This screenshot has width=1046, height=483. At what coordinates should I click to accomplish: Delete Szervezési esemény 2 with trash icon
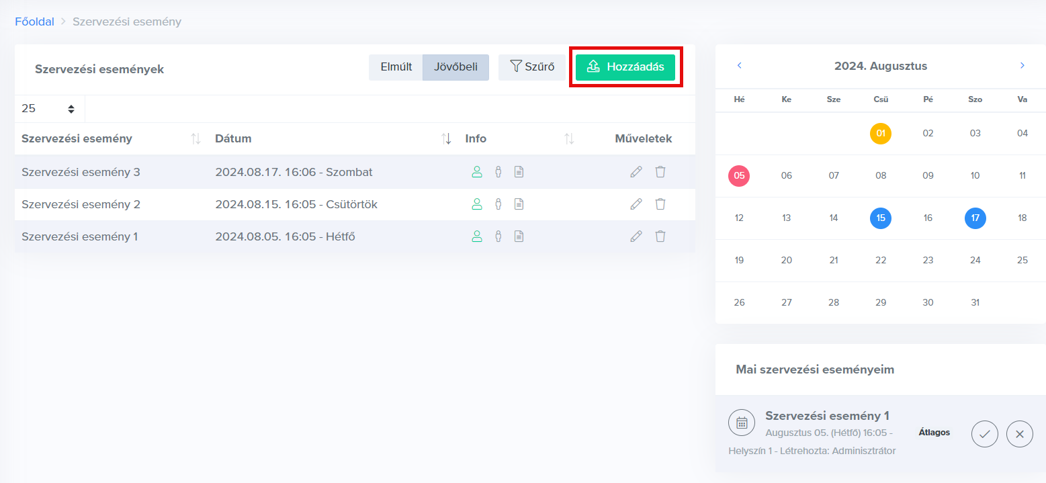coord(660,204)
